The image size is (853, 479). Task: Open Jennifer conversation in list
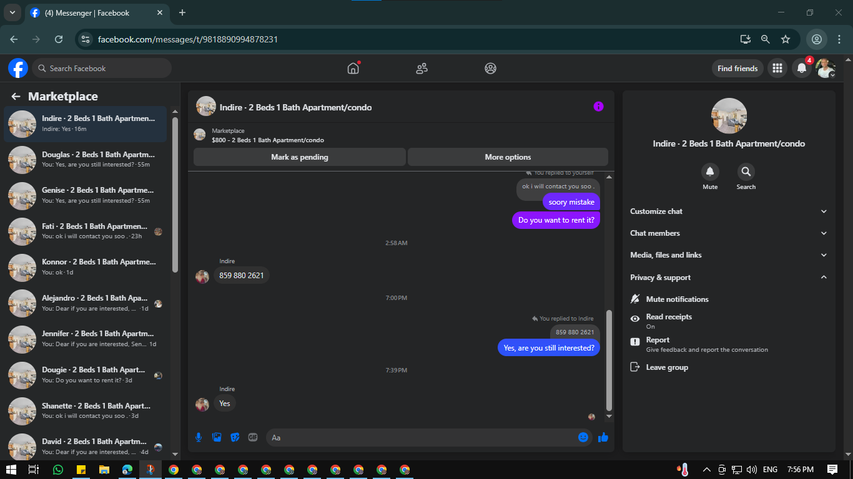click(86, 339)
